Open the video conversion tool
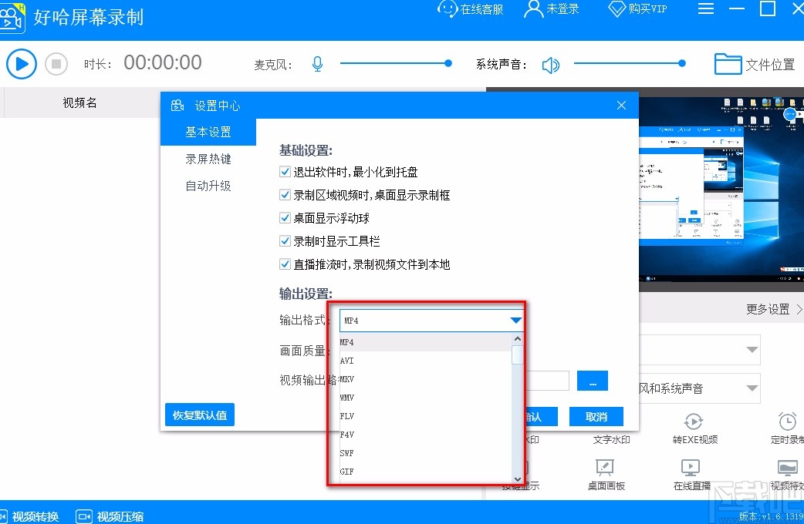804x524 pixels. (30, 516)
